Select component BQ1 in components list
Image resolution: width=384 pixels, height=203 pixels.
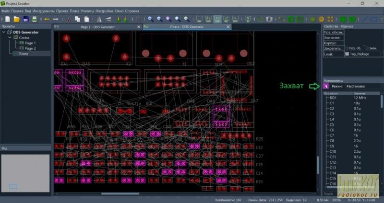pyautogui.click(x=333, y=97)
